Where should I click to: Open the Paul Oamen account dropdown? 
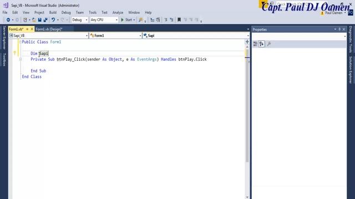coord(345,13)
